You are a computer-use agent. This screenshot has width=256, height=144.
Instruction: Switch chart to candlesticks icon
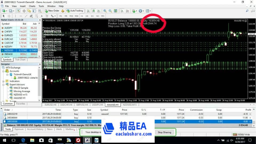[x=94, y=11]
